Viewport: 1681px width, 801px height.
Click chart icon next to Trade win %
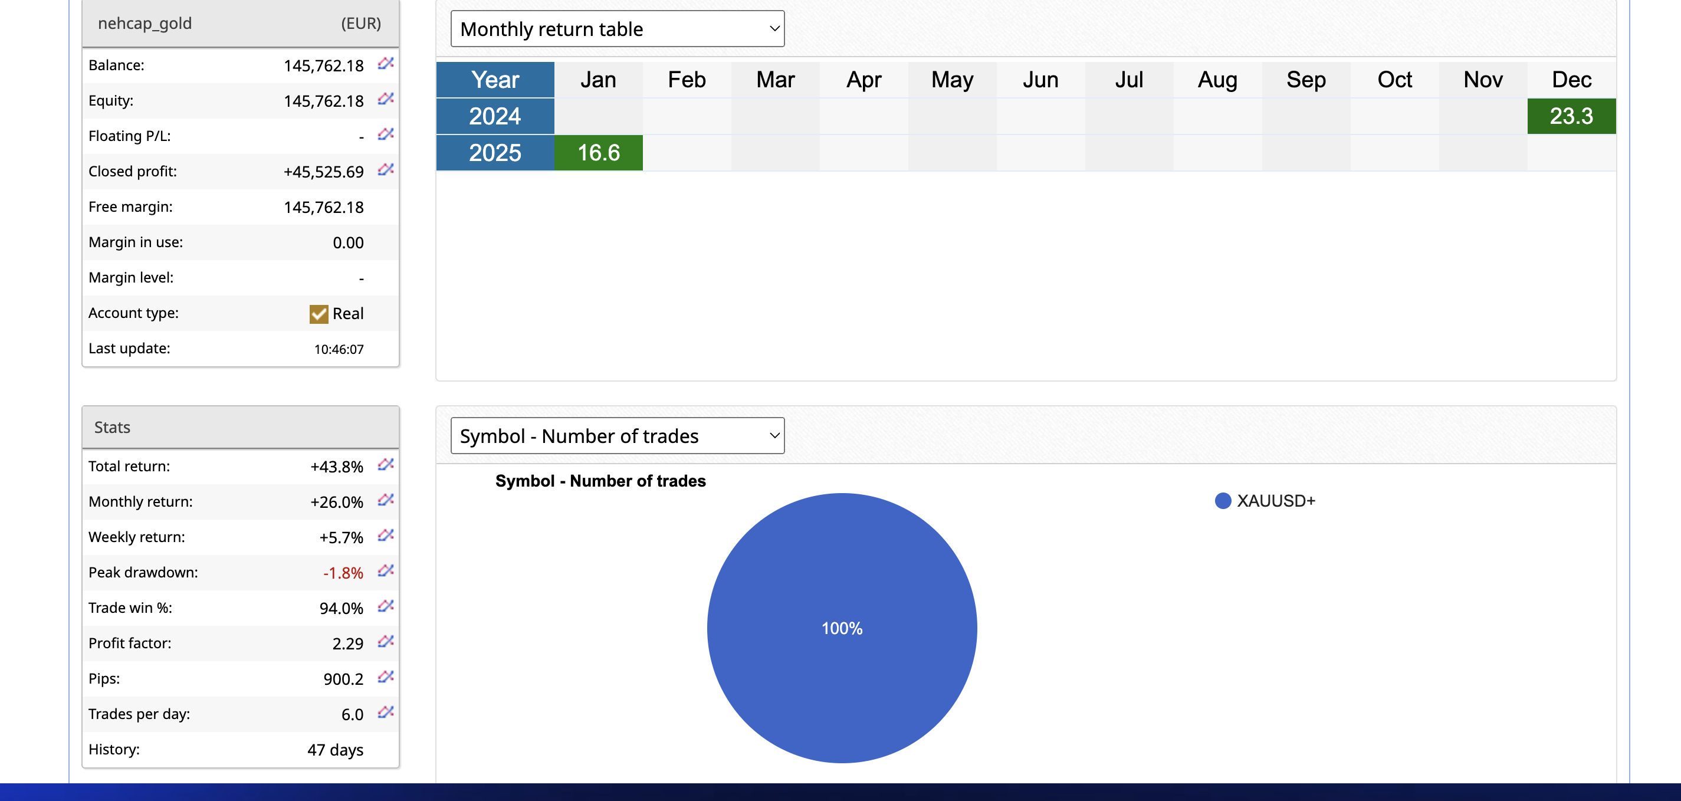(x=386, y=606)
